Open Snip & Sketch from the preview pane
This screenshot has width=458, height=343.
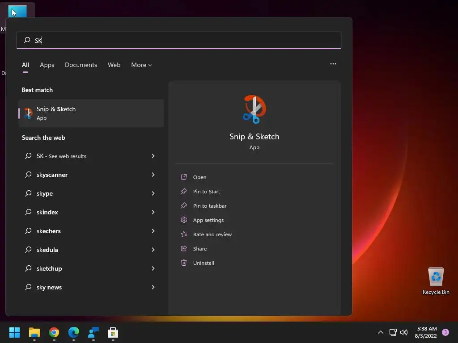pyautogui.click(x=200, y=177)
